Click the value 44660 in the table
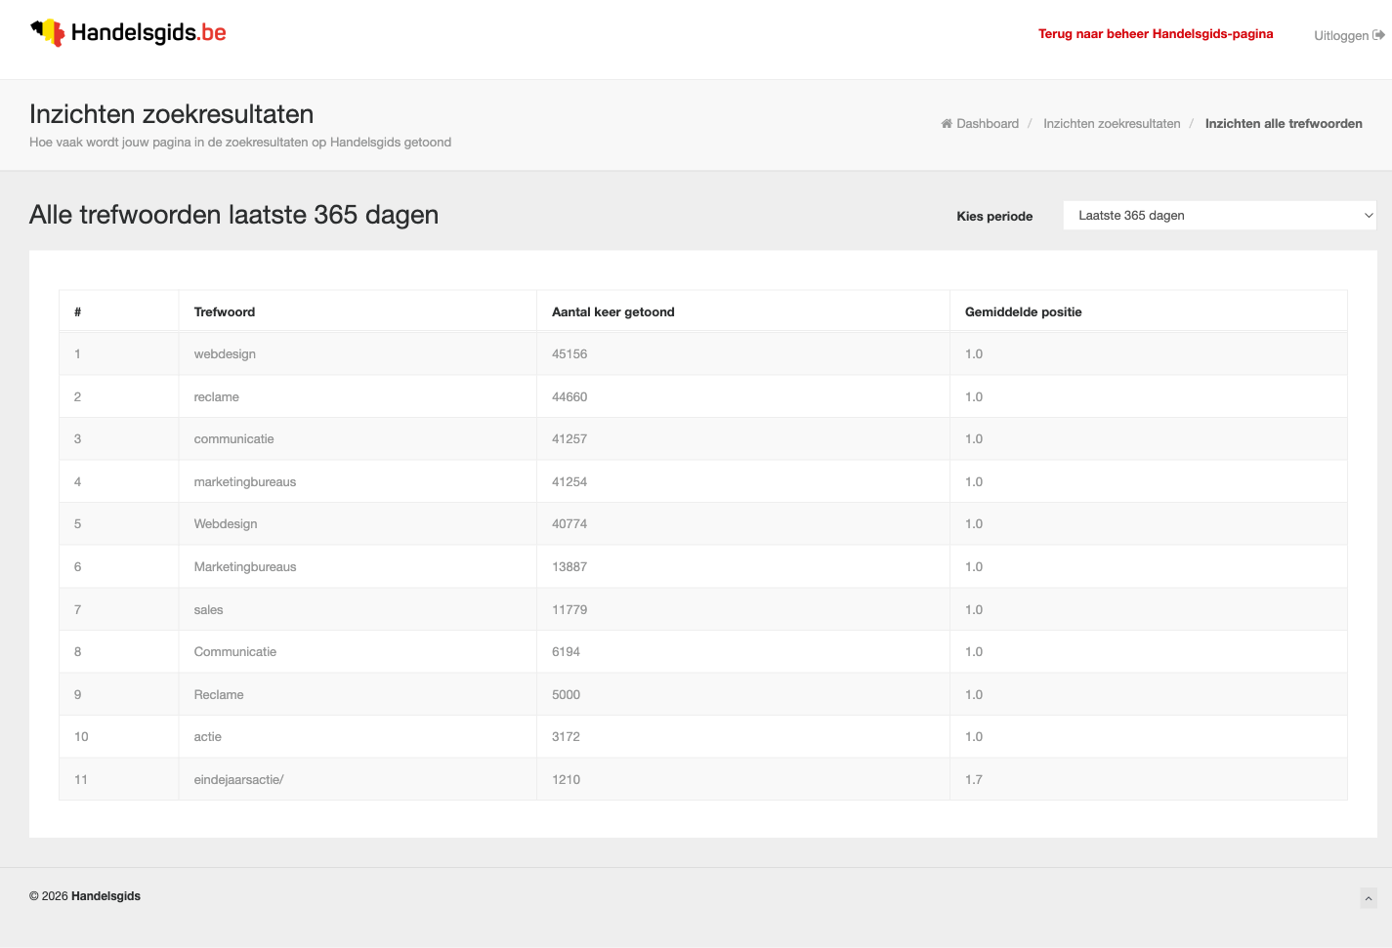The image size is (1392, 948). pyautogui.click(x=569, y=397)
